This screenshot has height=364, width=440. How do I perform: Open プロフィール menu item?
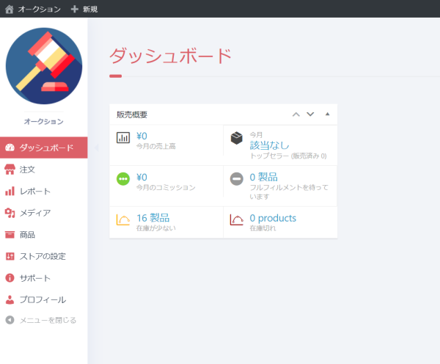44,299
